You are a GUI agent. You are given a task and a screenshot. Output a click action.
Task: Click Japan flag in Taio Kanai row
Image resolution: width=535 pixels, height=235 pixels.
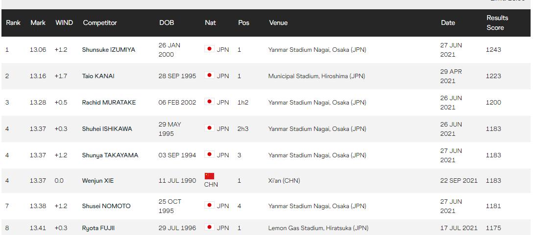pyautogui.click(x=209, y=75)
